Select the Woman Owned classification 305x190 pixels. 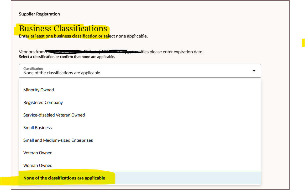coord(38,165)
